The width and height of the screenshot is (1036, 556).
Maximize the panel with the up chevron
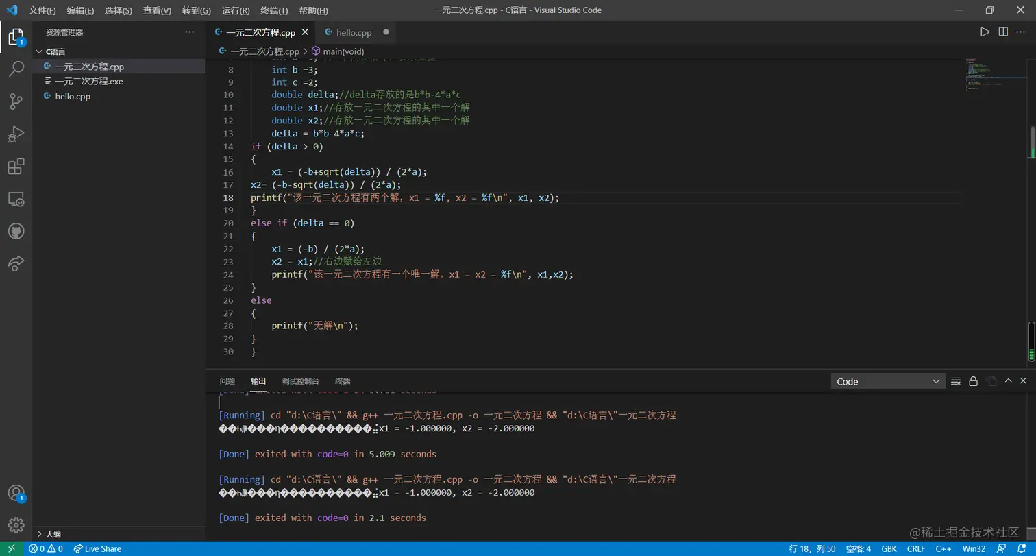(x=1008, y=381)
